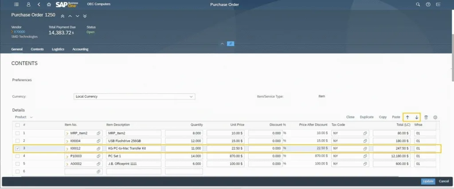This screenshot has width=454, height=189.
Task: Check the row 5 checkbox
Action: tap(17, 164)
